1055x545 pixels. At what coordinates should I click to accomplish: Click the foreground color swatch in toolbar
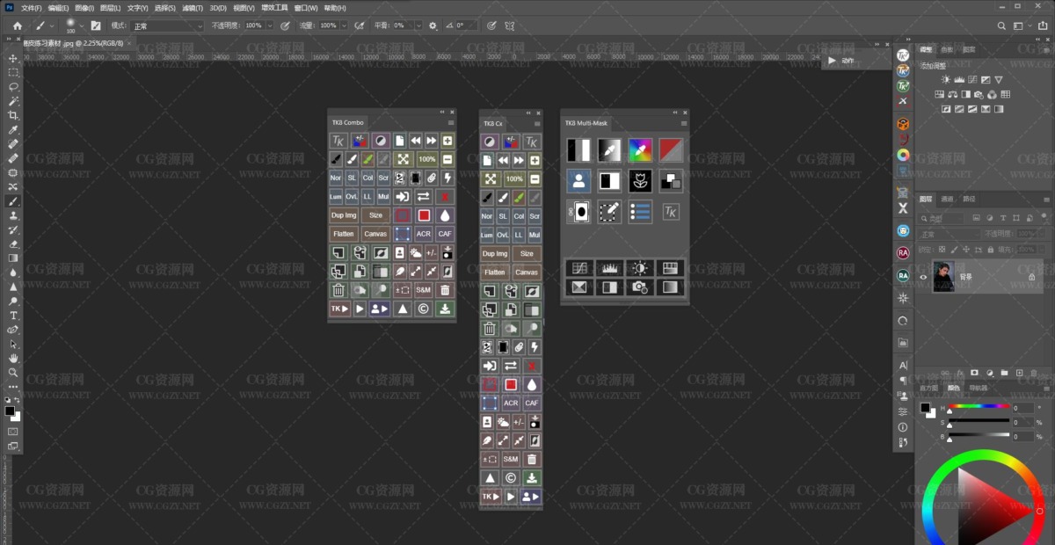pos(10,411)
